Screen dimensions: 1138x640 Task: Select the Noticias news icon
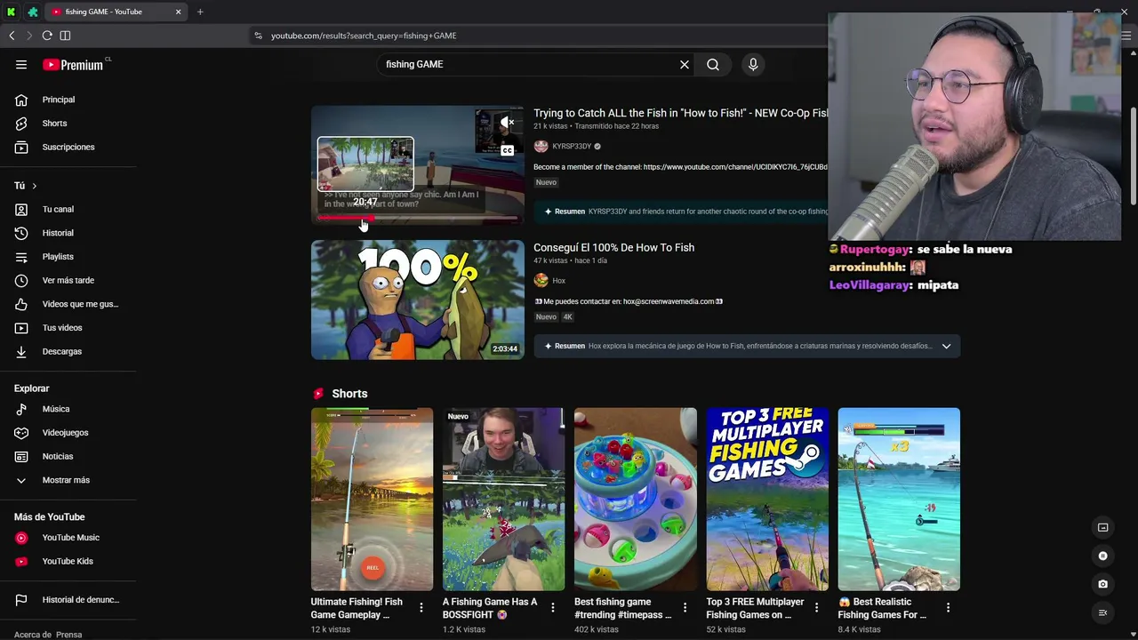[x=21, y=456]
